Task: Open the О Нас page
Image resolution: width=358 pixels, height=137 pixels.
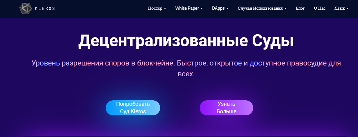Action: [x=320, y=8]
